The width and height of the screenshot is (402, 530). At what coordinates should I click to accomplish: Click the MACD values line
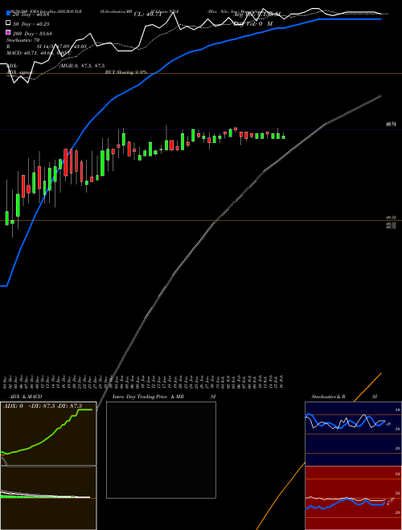pos(39,53)
